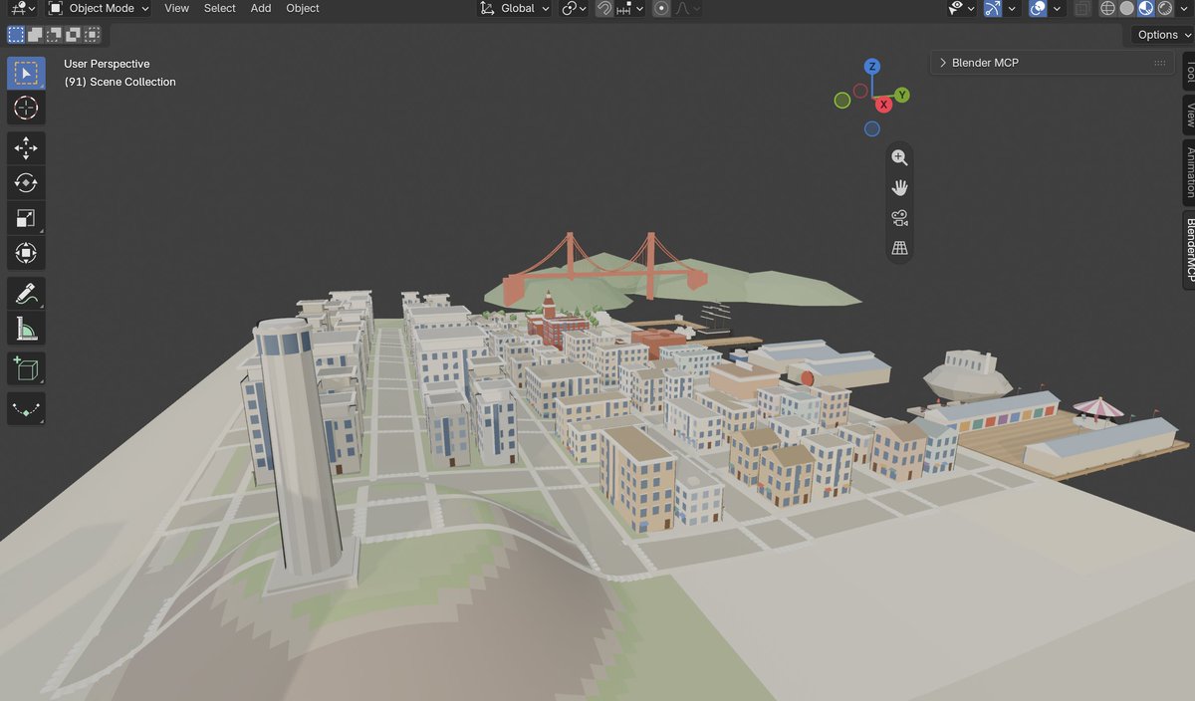
Task: Click the "(91) Scene Collection" text
Action: click(119, 82)
